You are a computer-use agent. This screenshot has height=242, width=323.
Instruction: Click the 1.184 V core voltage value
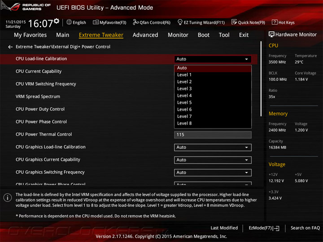[x=301, y=79]
